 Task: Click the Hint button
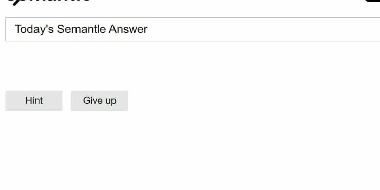coord(34,101)
